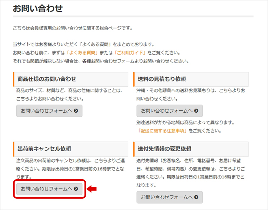Go to the 「ご利用ガイド」 link
Screen dimensions: 268x210
(x=130, y=53)
